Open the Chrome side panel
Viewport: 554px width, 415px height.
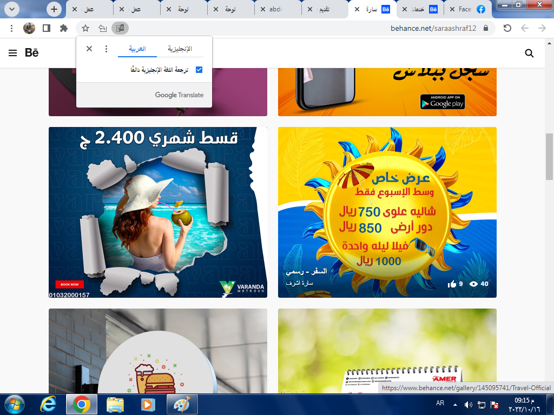tap(47, 28)
